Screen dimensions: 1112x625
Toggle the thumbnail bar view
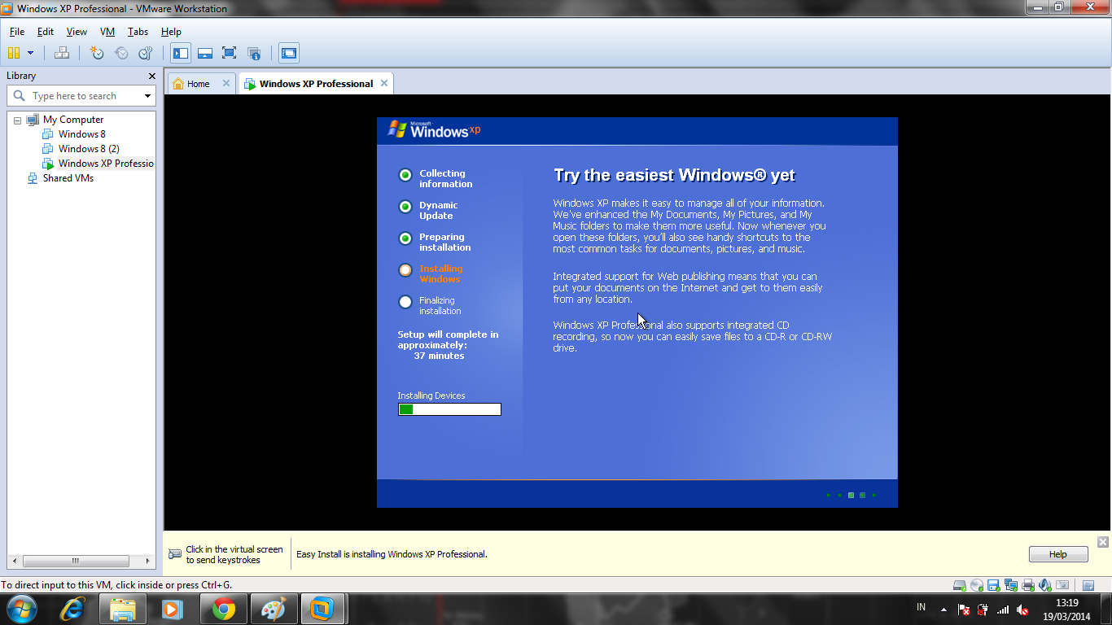point(205,53)
